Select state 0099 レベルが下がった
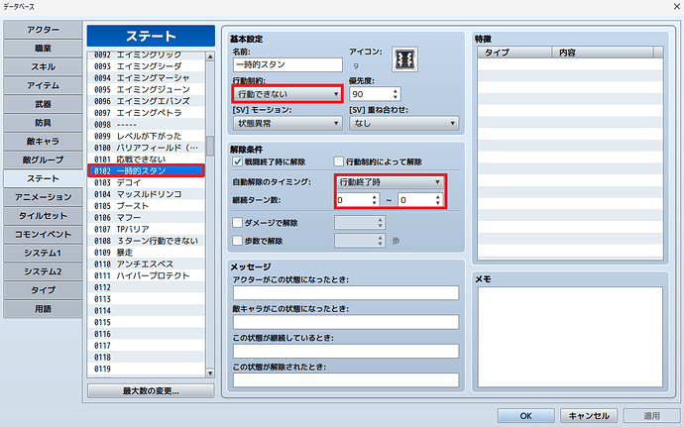This screenshot has height=427, width=684. point(146,136)
